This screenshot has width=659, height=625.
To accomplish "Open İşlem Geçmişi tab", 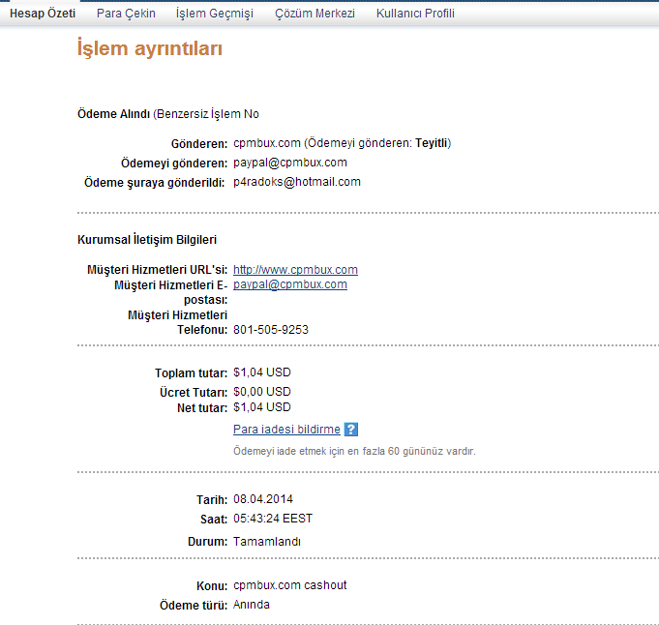I will [214, 14].
